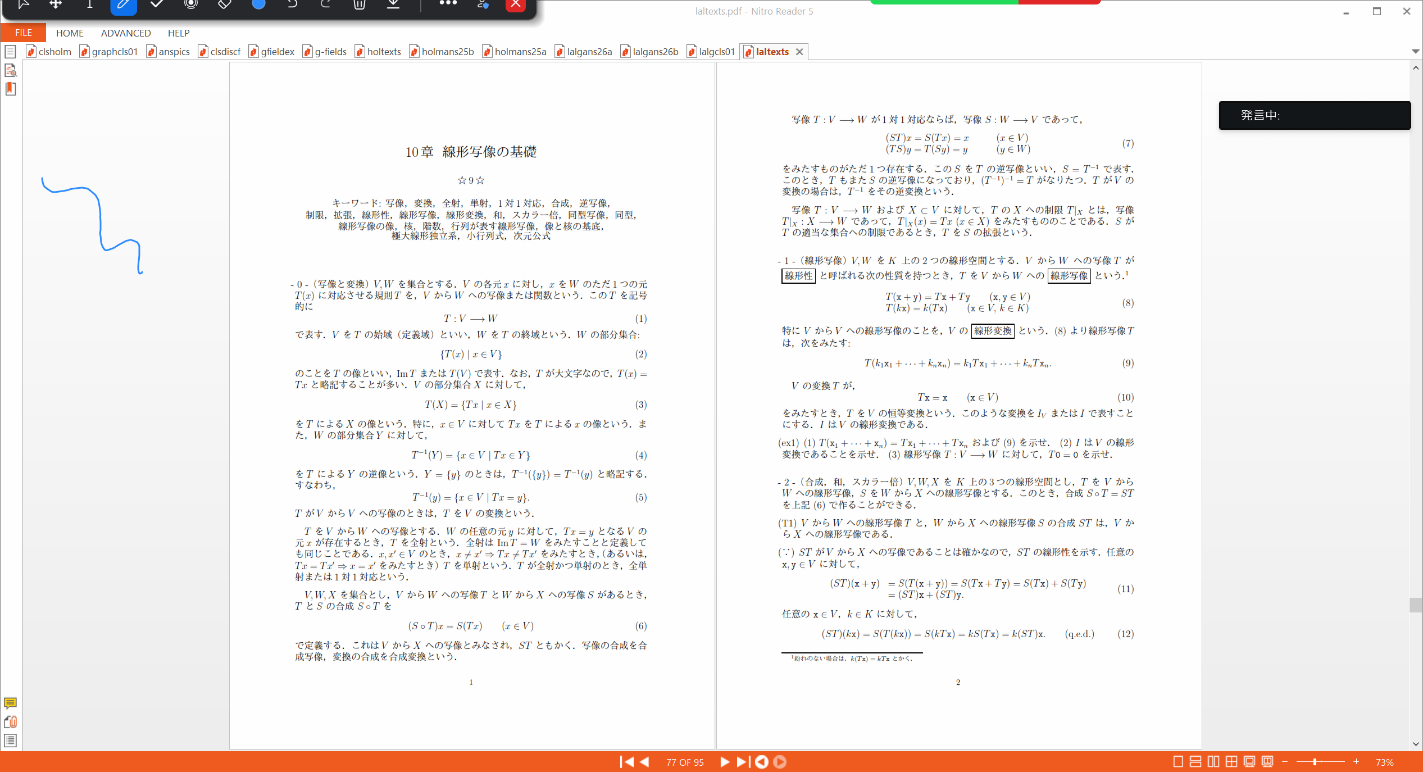Switch to the g-fields document tab

325,52
